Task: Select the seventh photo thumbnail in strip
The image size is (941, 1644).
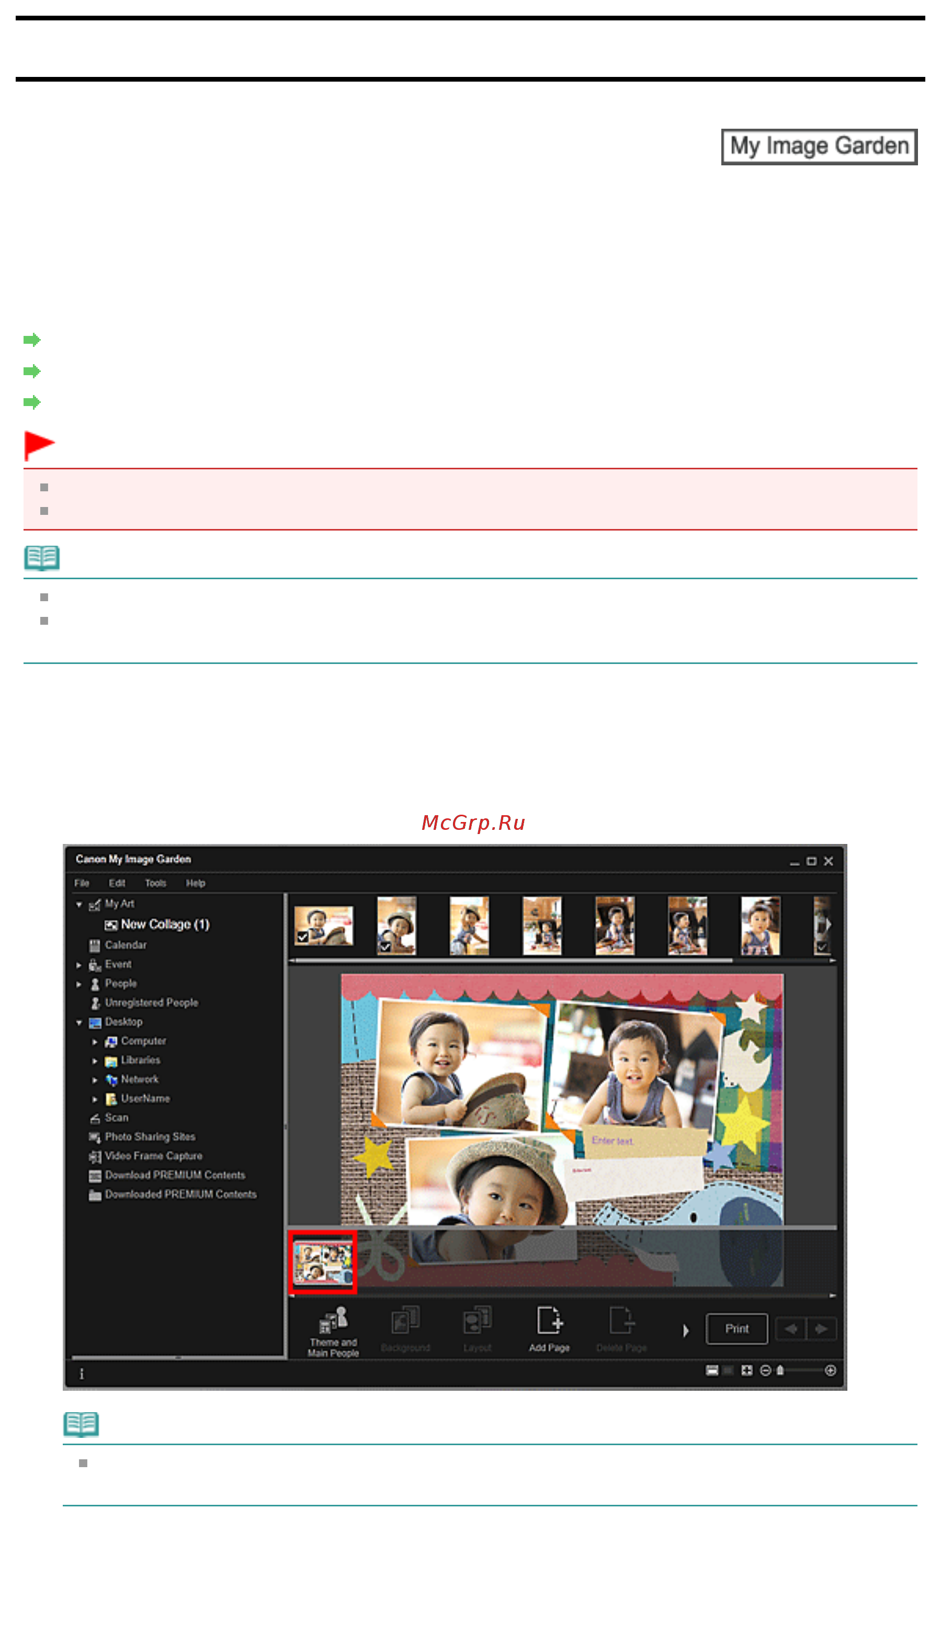Action: 760,927
